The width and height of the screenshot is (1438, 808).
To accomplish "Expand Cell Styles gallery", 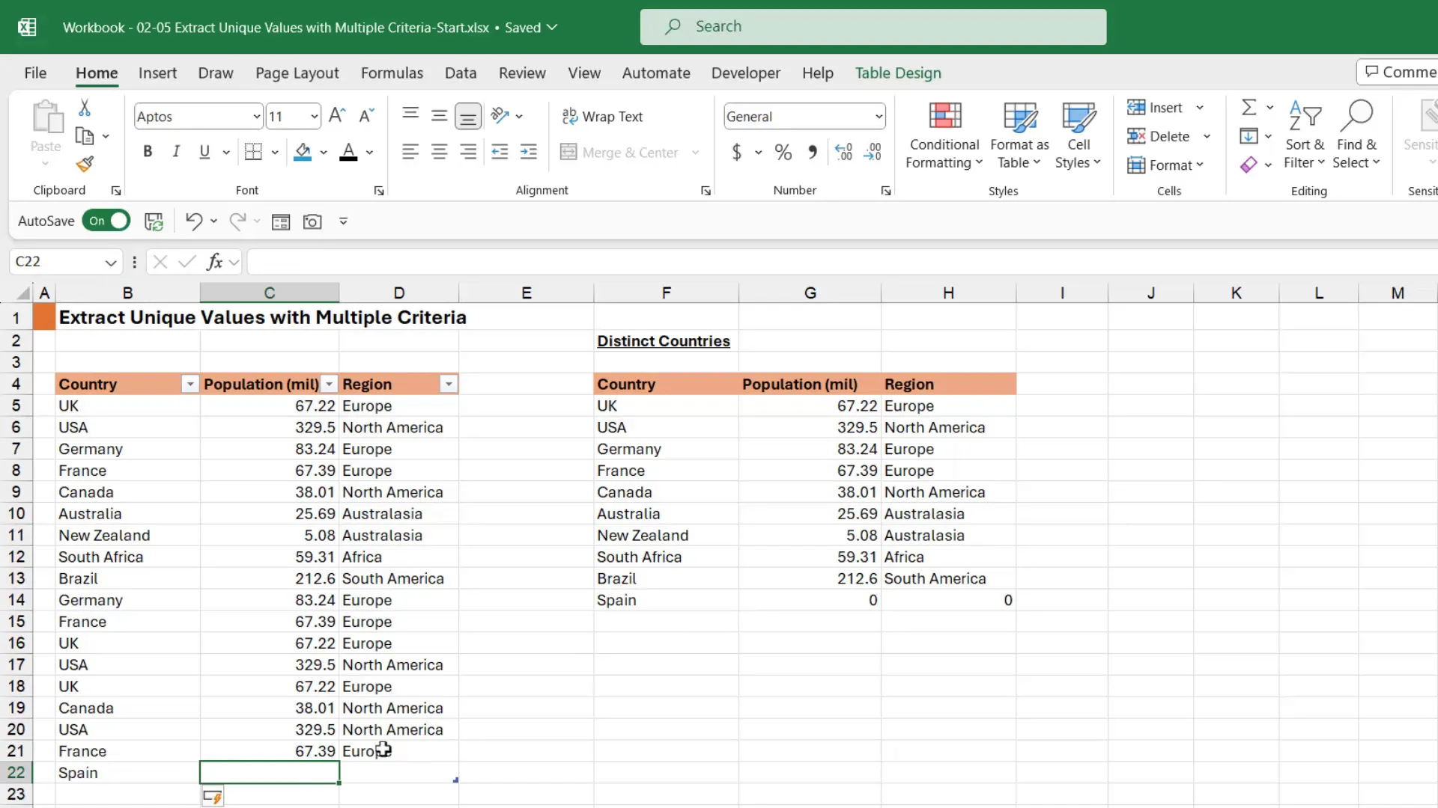I will pyautogui.click(x=1078, y=136).
